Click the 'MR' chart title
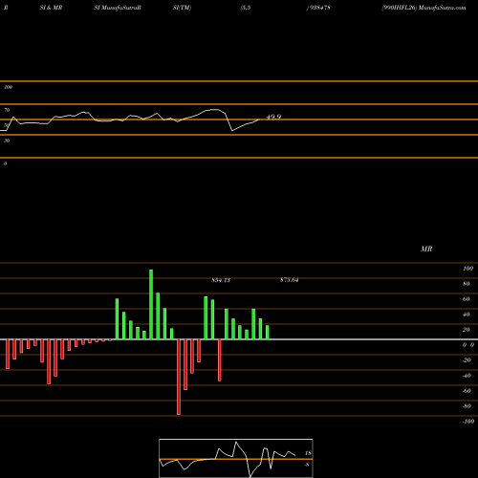Viewport: 478px width, 478px height. coord(426,249)
